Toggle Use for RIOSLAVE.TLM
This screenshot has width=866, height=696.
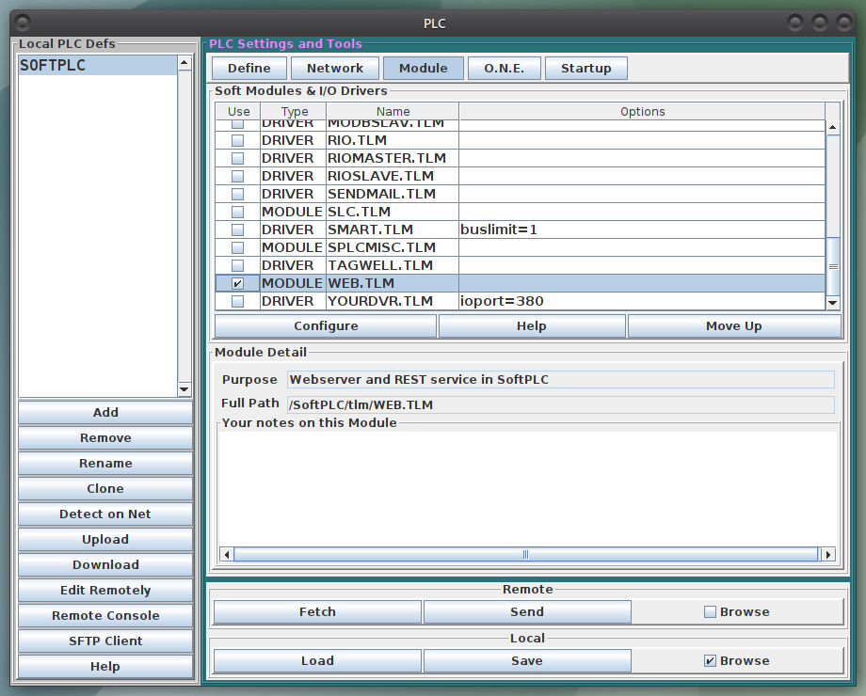point(237,176)
